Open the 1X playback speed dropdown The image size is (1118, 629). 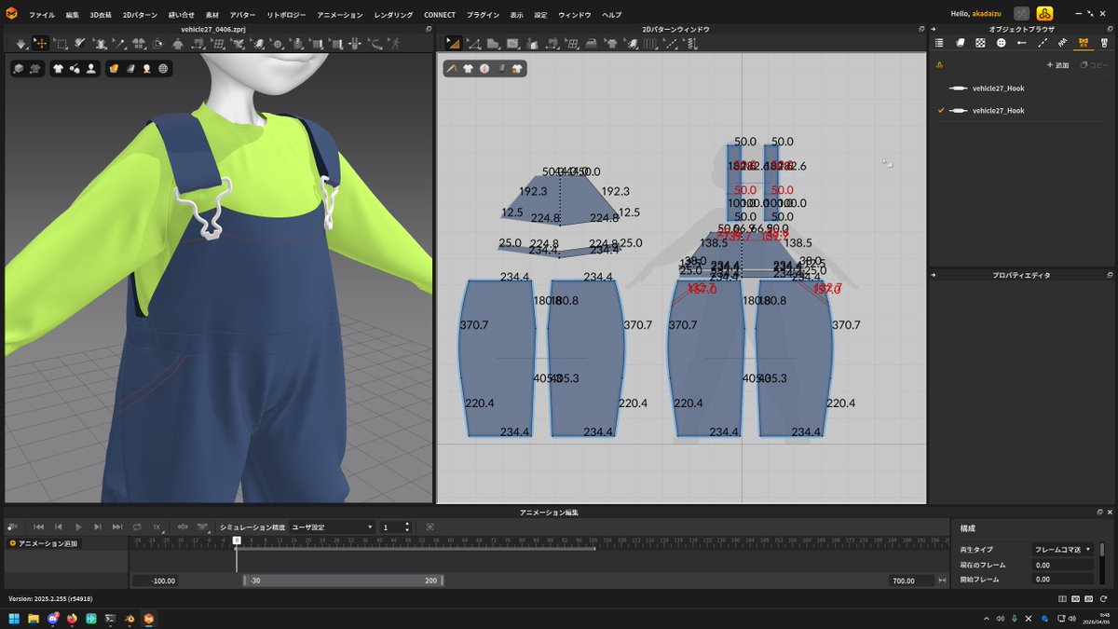tap(158, 527)
